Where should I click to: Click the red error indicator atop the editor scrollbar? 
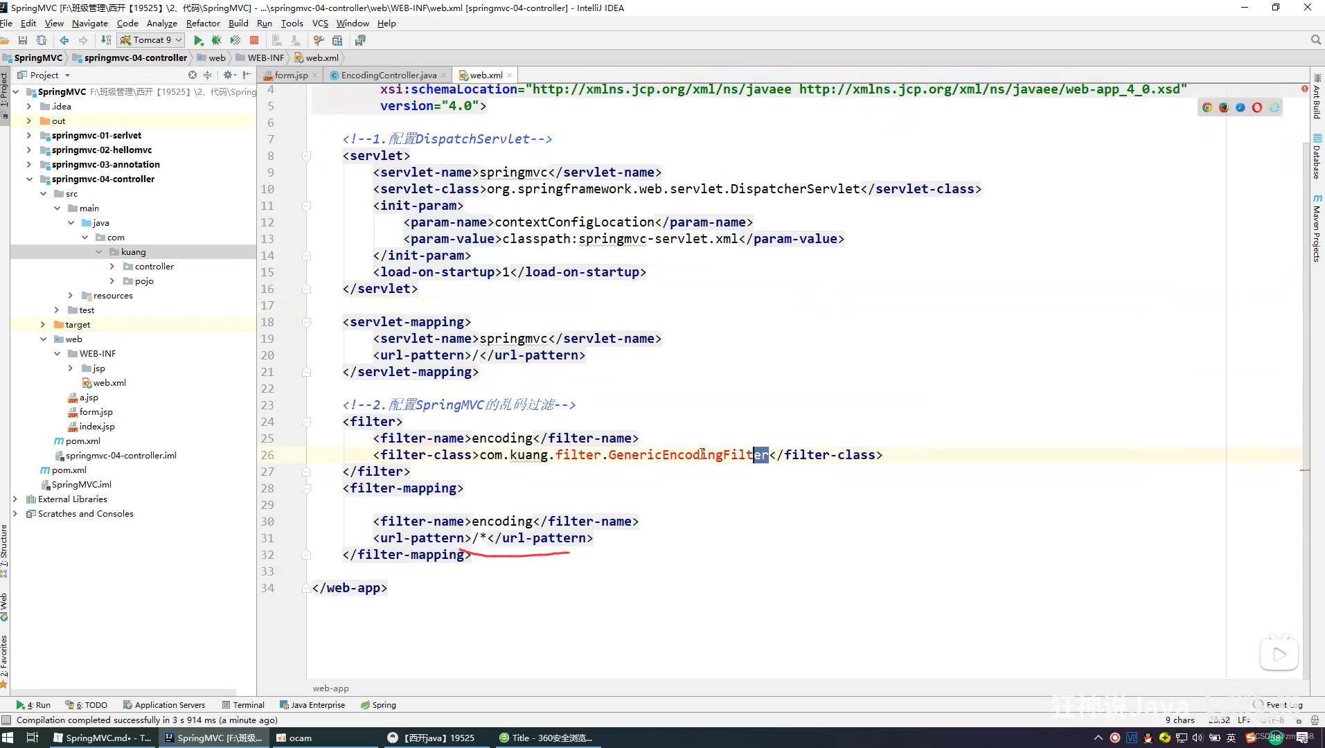coord(1305,89)
